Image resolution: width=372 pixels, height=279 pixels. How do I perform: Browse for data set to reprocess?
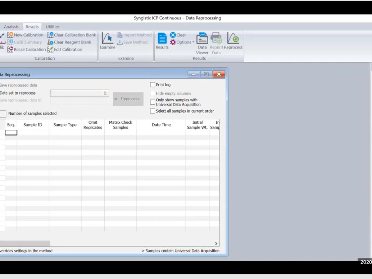tap(105, 93)
